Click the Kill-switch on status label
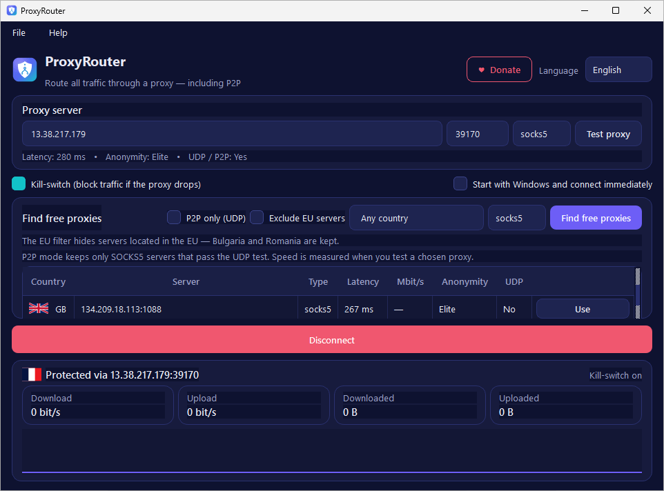Image resolution: width=664 pixels, height=491 pixels. pyautogui.click(x=615, y=375)
